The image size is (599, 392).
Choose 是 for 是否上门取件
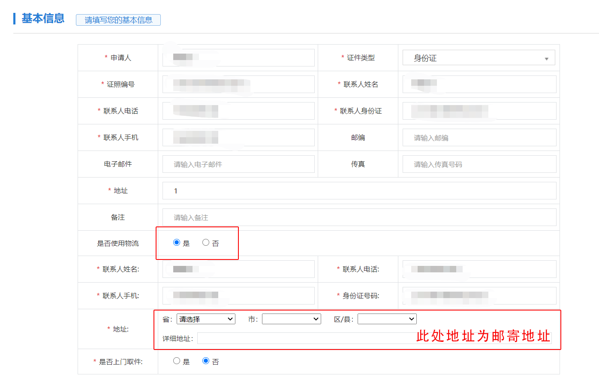[x=177, y=361]
